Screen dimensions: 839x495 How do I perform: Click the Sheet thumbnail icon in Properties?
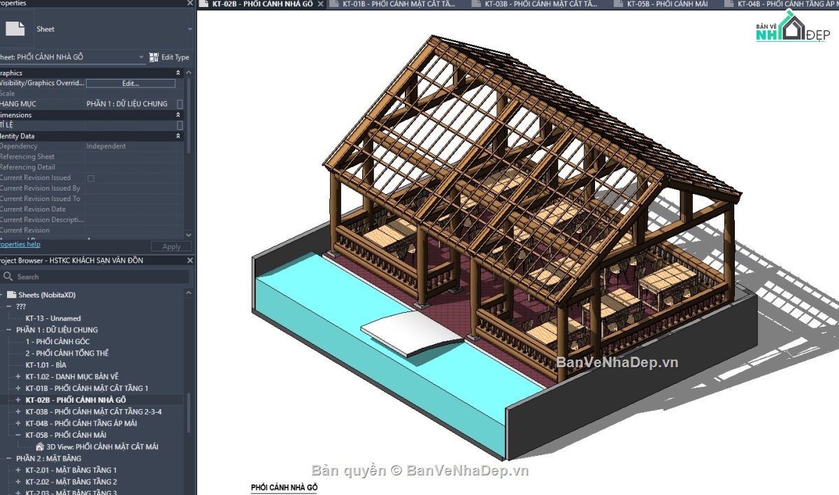(15, 29)
